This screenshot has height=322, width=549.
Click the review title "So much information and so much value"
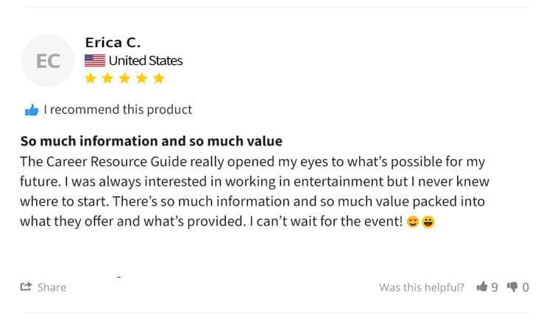coord(151,141)
